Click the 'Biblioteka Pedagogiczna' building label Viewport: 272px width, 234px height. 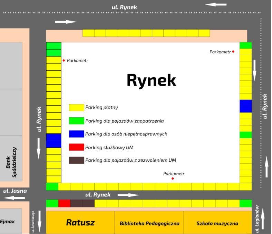click(149, 223)
